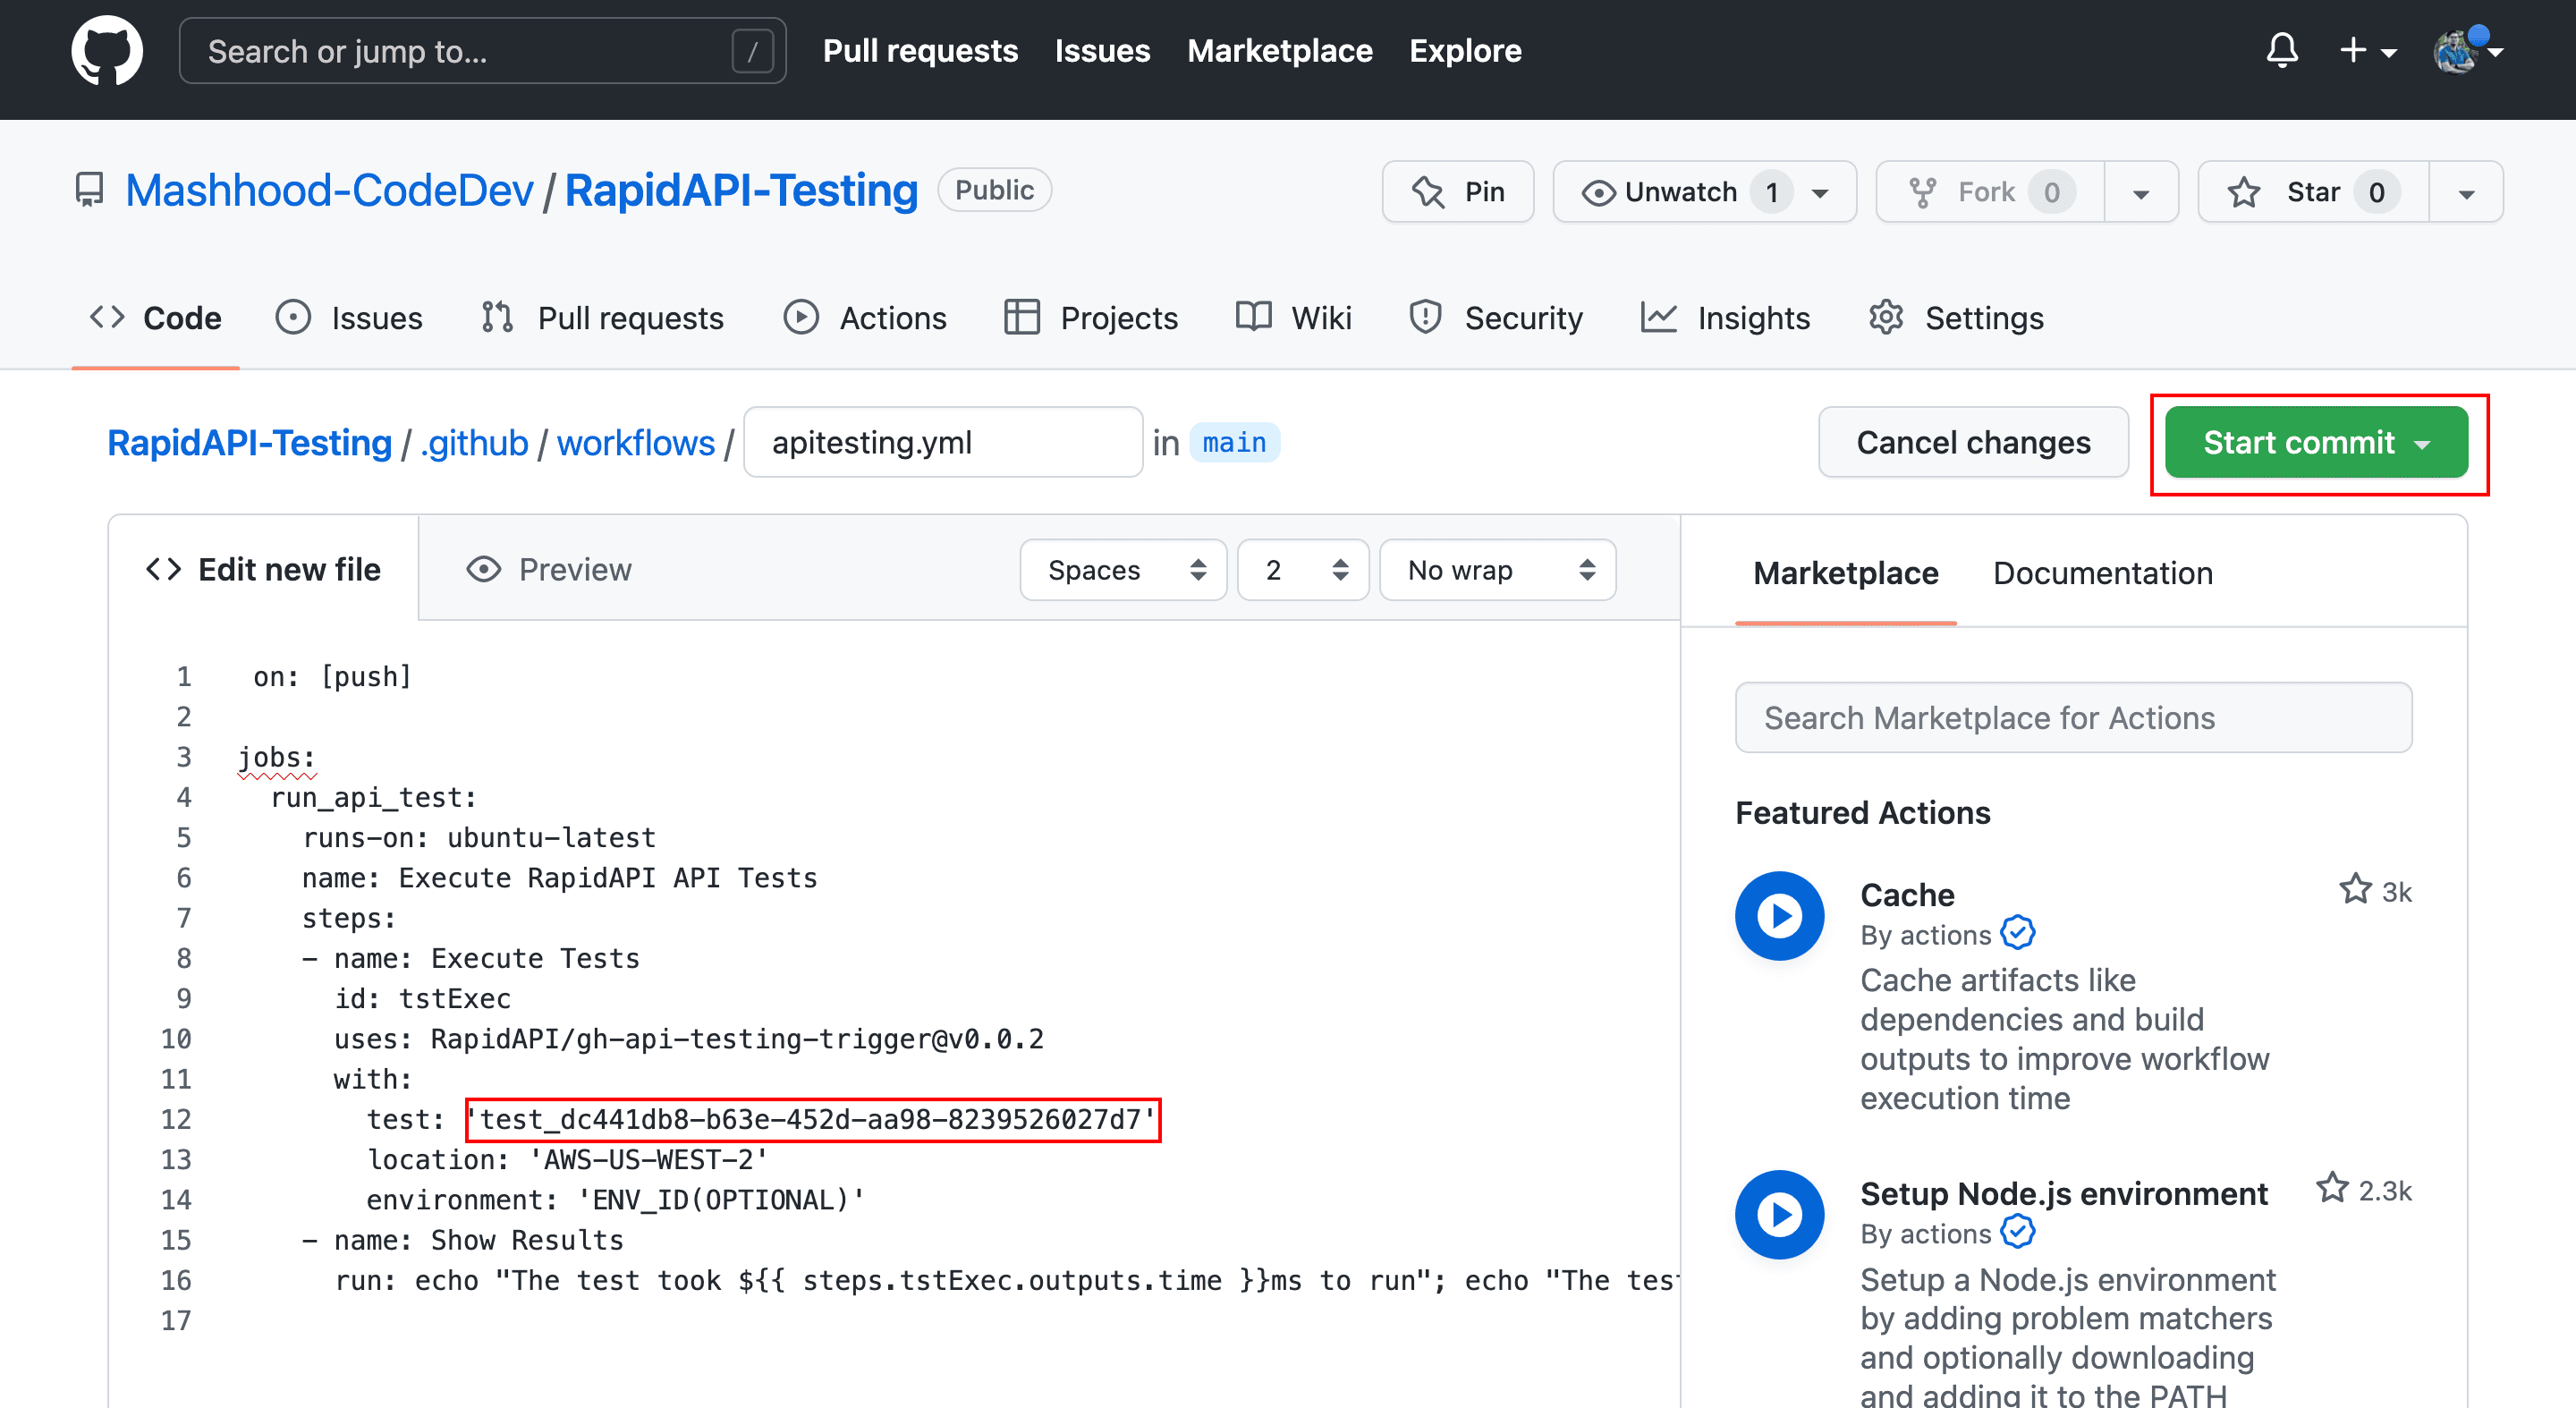Click the Code brackets icon
The width and height of the screenshot is (2576, 1408).
coord(107,318)
